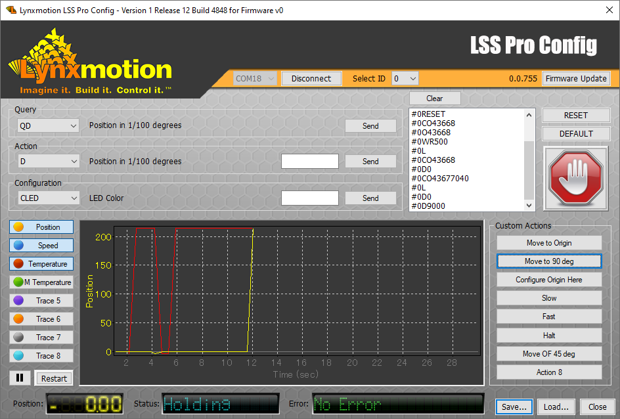Toggle the Trace 5 button

pyautogui.click(x=41, y=300)
